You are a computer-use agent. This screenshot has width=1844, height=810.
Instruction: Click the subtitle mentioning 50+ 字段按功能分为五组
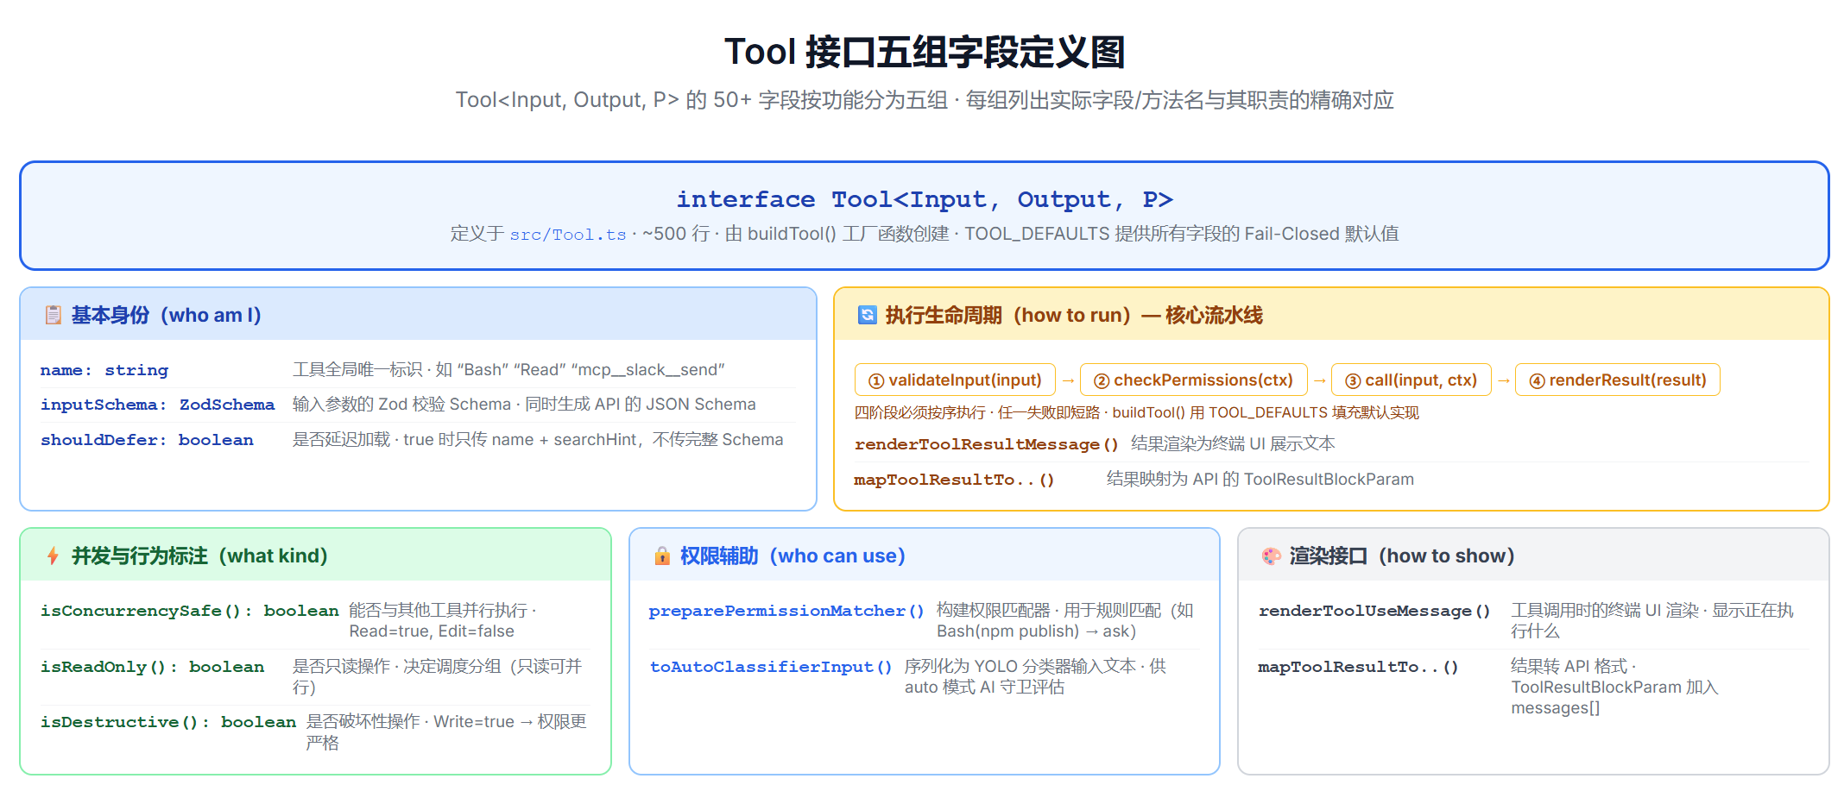pyautogui.click(x=925, y=101)
